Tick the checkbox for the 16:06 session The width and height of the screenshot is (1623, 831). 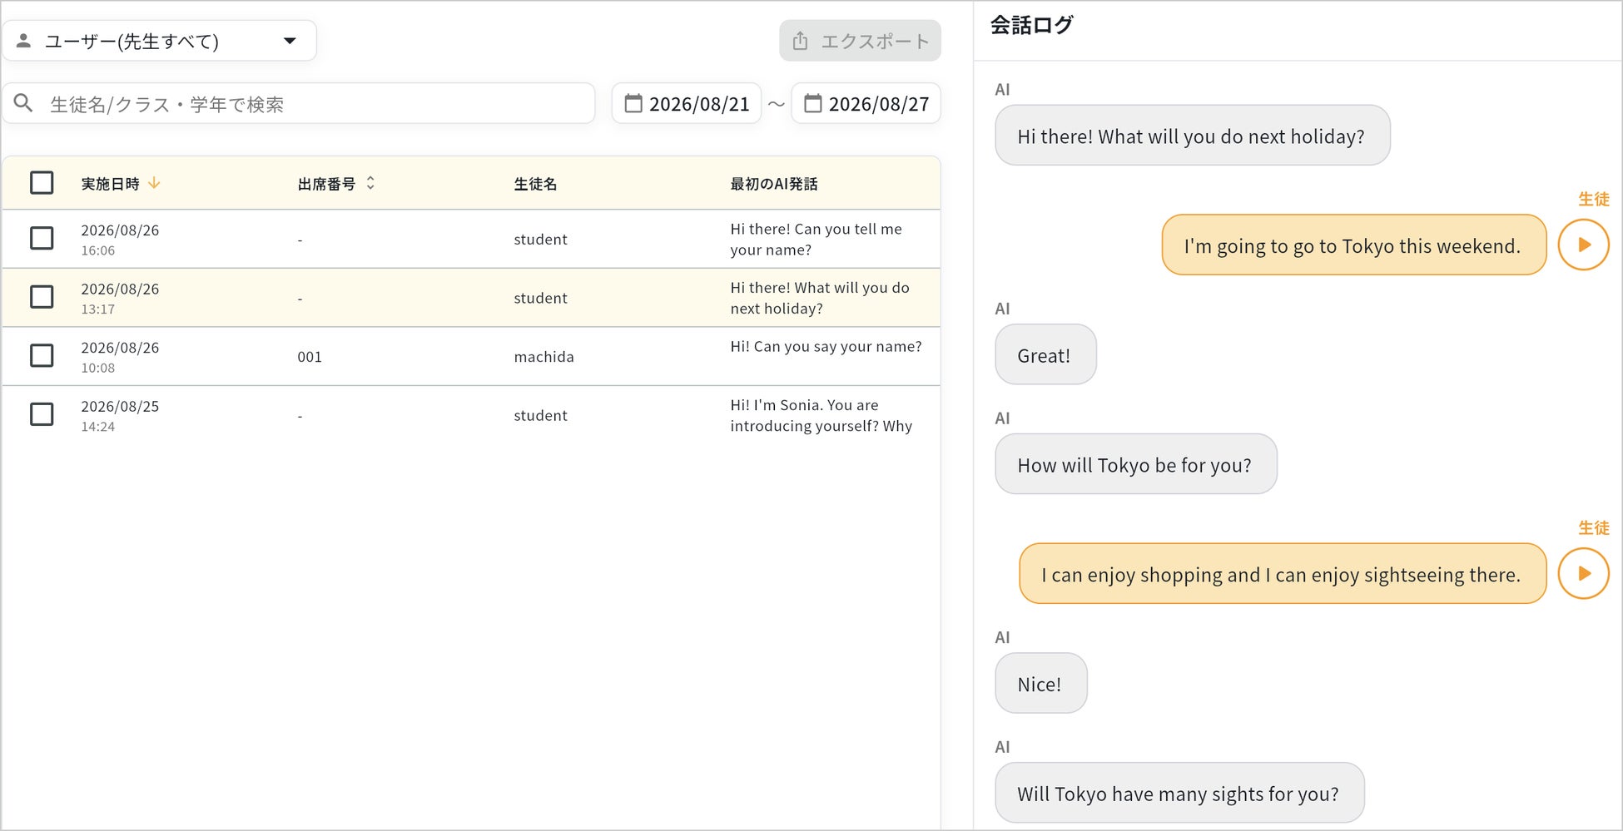(42, 239)
